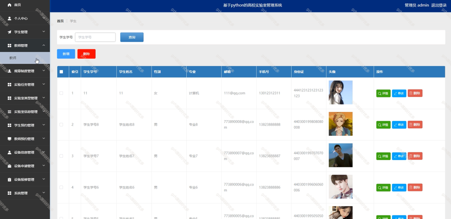Click 删除 for 学生姓名8
Viewport: 451px width, 219px height.
point(415,125)
